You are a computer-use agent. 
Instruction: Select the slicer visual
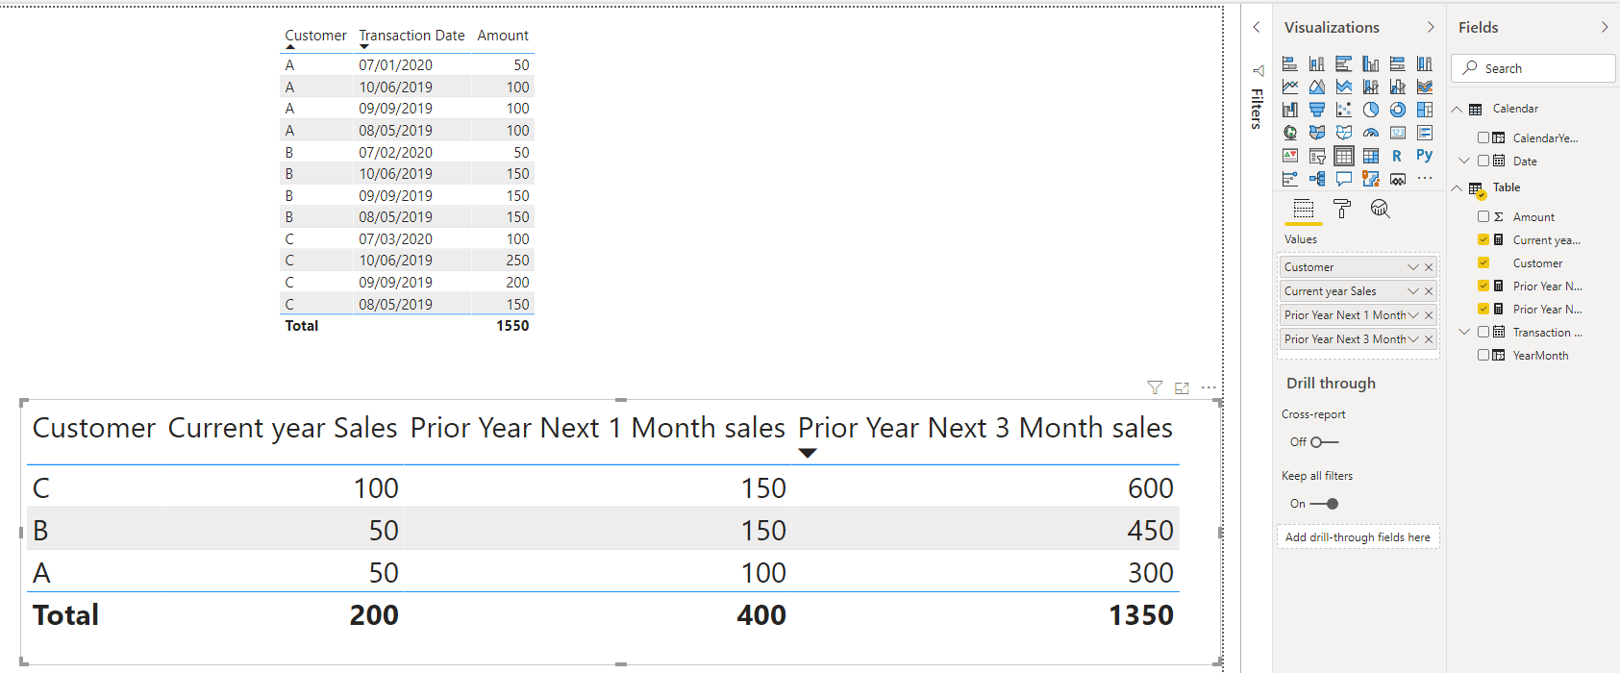[x=1317, y=156]
